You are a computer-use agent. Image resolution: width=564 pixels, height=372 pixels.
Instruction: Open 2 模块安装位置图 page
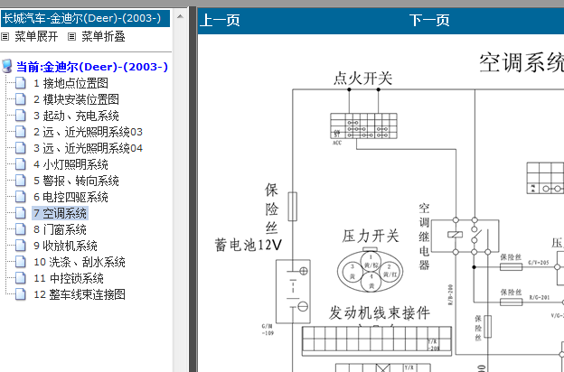pos(76,99)
